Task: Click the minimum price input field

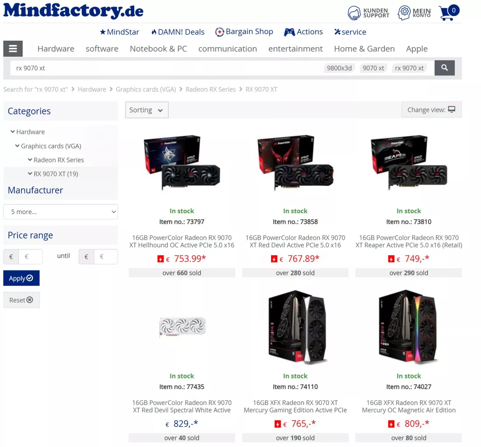Action: coord(30,256)
